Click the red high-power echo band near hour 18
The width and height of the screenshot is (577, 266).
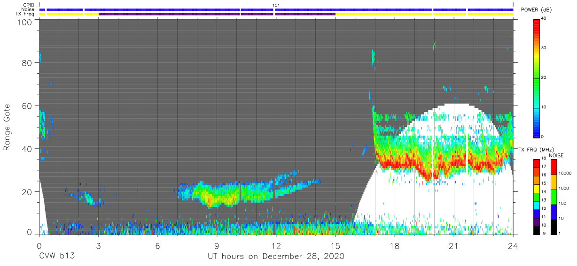395,164
